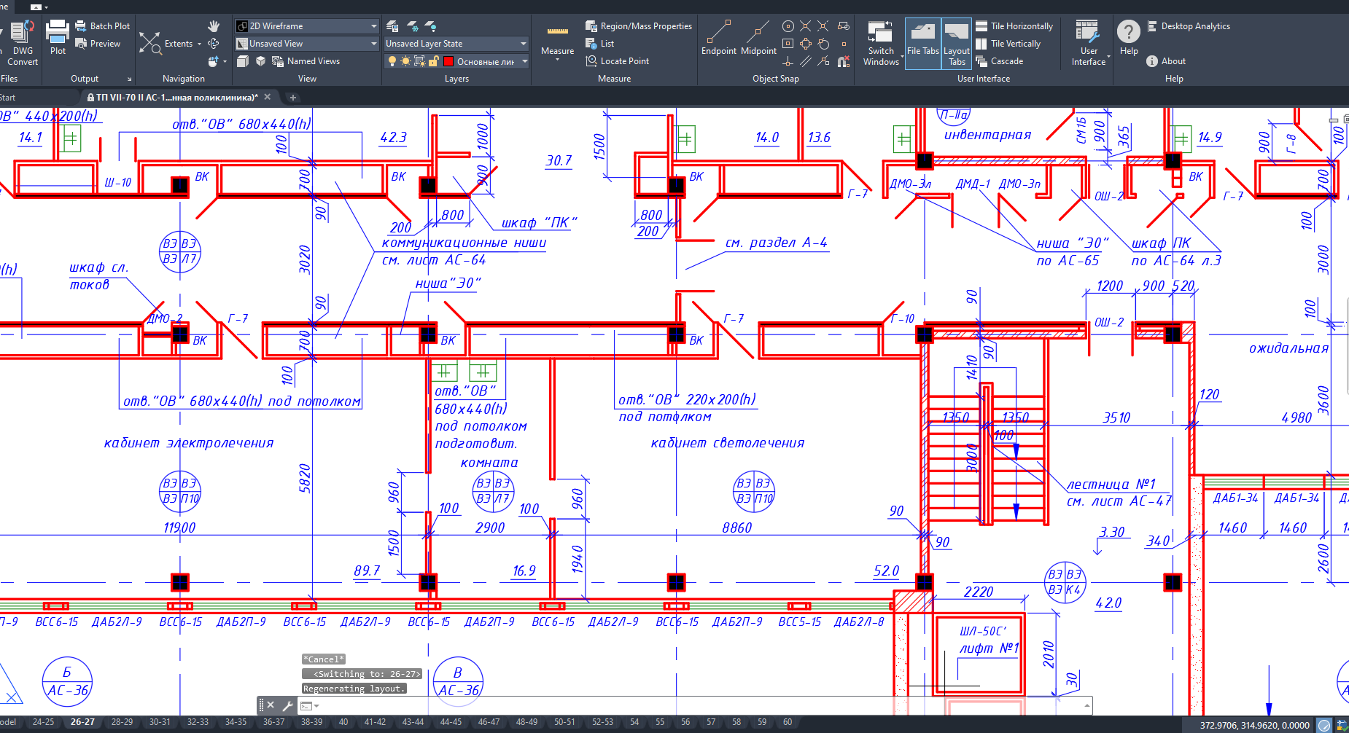The width and height of the screenshot is (1349, 733).
Task: Open the Help question mark icon
Action: (x=1128, y=32)
